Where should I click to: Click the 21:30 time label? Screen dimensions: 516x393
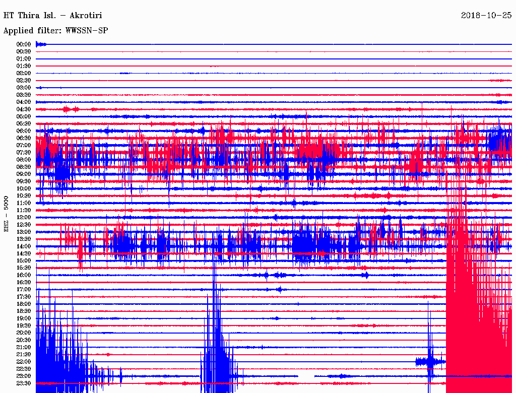point(24,355)
